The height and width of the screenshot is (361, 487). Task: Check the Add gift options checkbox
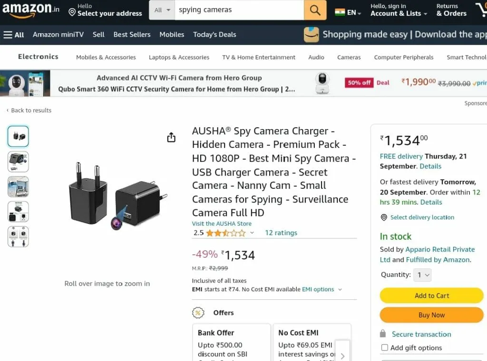coord(384,348)
